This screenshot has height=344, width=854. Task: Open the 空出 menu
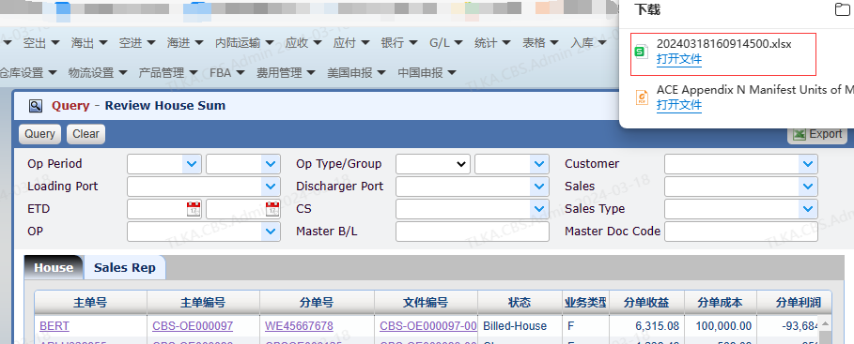[40, 43]
